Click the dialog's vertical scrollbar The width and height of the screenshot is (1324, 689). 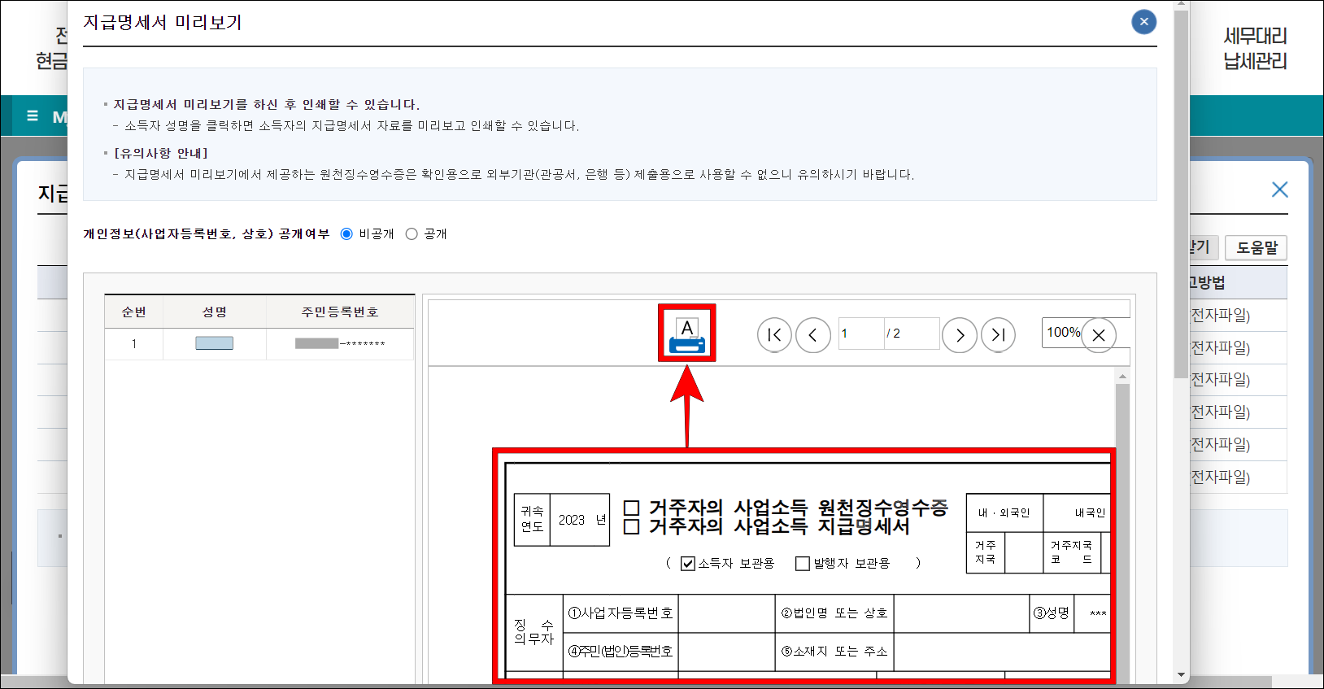(x=1182, y=194)
